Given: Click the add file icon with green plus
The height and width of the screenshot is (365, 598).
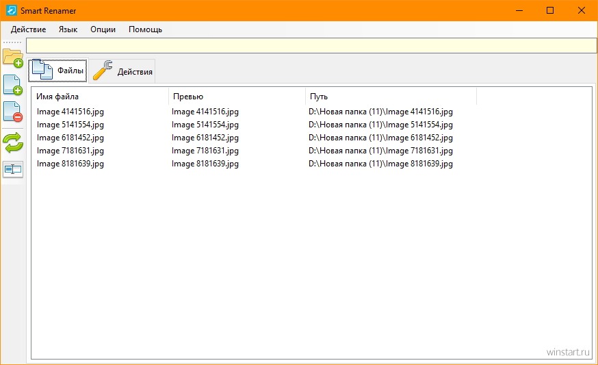Looking at the screenshot, I should point(13,85).
